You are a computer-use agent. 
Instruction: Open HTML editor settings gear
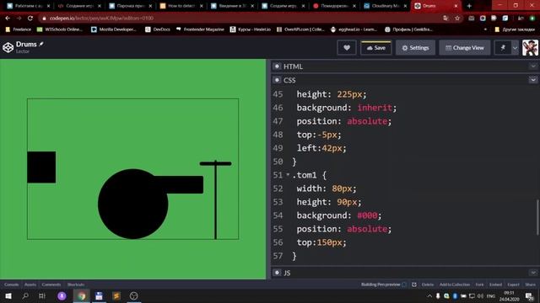pos(277,66)
